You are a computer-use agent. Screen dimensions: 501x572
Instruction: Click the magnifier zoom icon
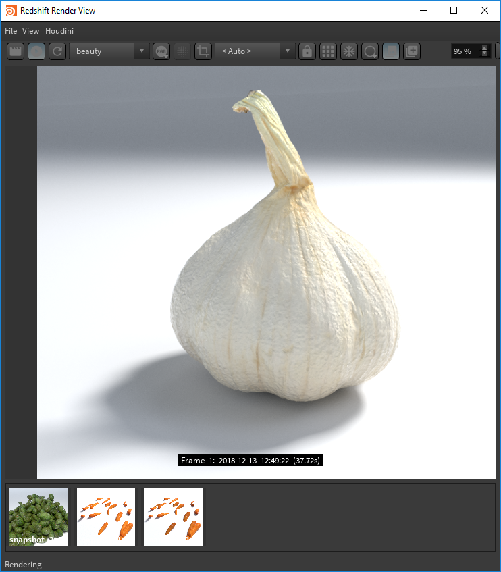tap(370, 51)
